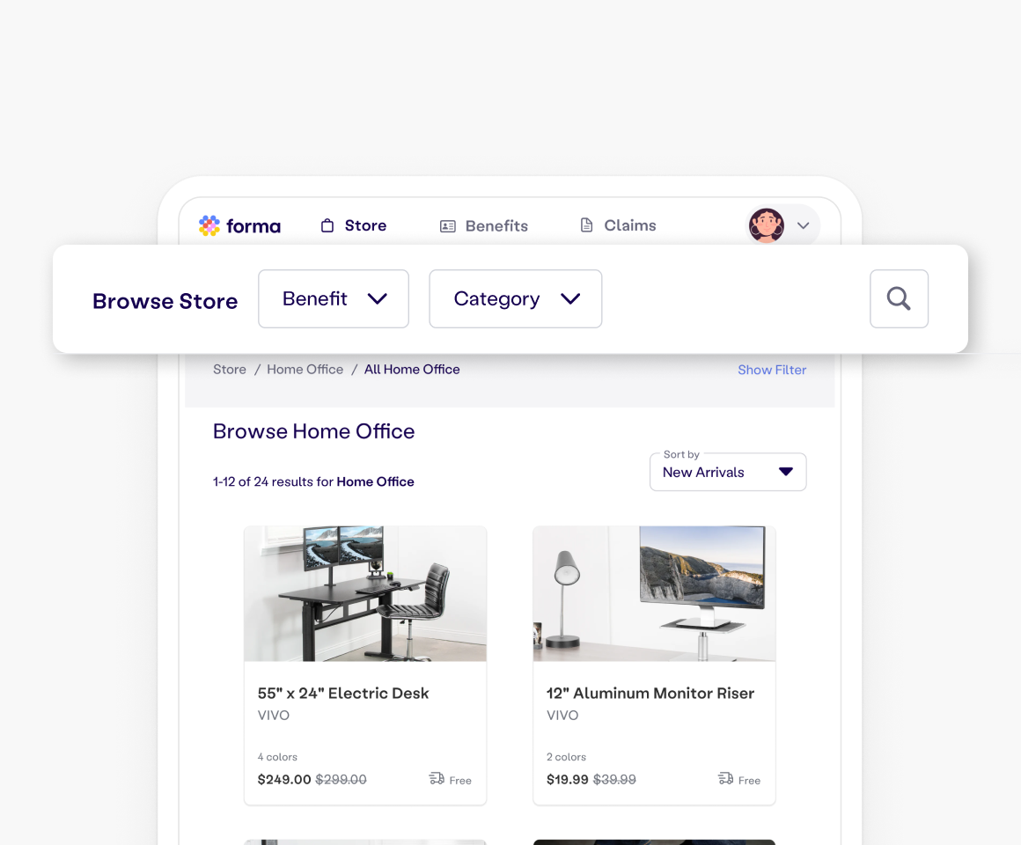
Task: Open the user avatar profile picture
Action: 766,225
